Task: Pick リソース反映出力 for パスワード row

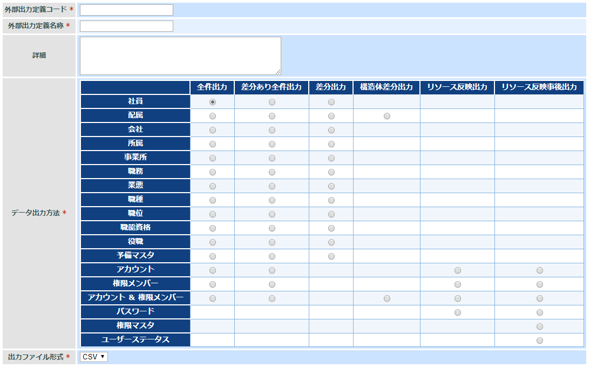Action: point(458,312)
